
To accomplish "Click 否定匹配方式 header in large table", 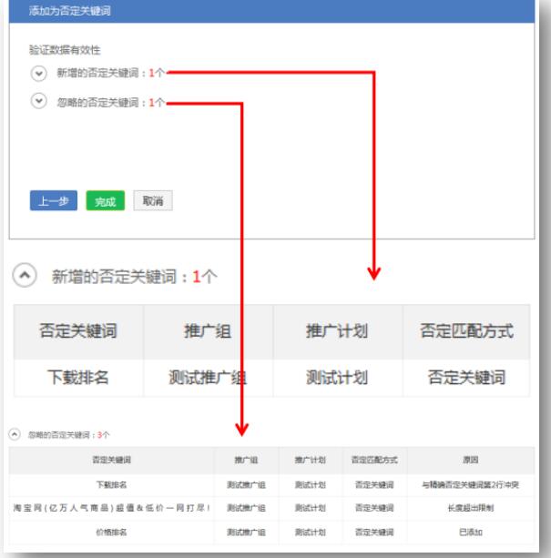I will point(466,331).
